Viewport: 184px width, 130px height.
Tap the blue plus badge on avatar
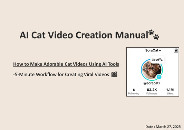click(159, 77)
